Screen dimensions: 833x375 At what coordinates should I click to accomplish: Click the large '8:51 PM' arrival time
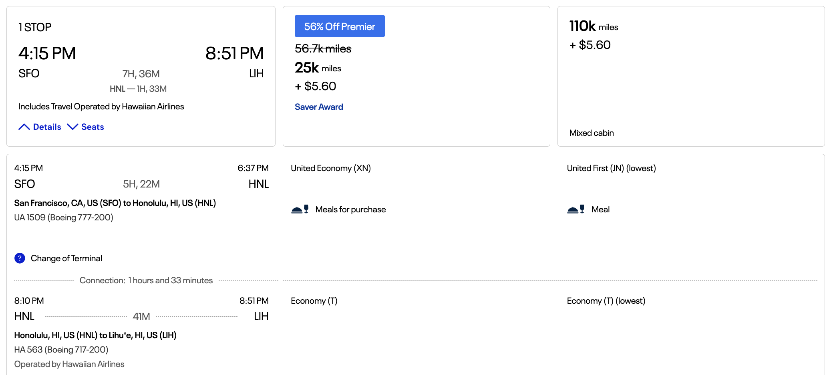[x=235, y=53]
